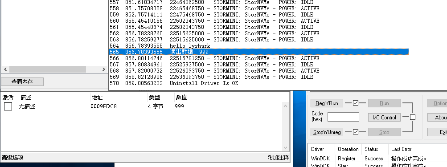447x167 pixels.
Task: Click 附加注释 in the bottom bar
Action: tap(278, 158)
